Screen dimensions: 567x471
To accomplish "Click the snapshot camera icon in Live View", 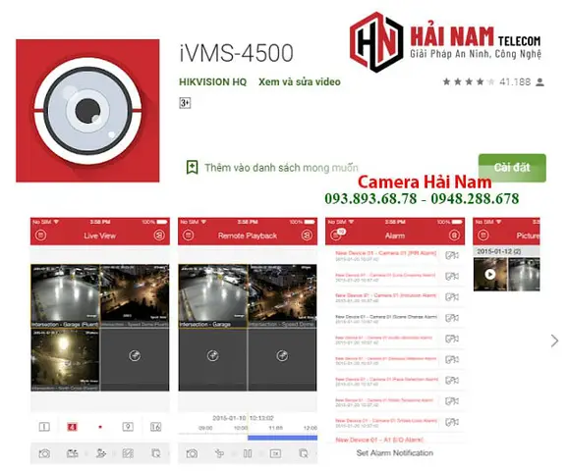I will (44, 453).
